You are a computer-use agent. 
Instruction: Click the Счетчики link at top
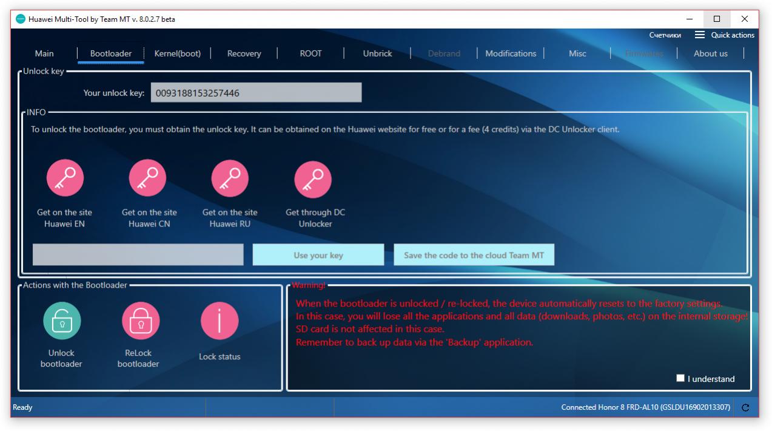click(665, 35)
